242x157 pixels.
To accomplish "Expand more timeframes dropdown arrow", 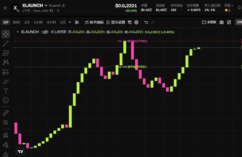I will (x=70, y=22).
